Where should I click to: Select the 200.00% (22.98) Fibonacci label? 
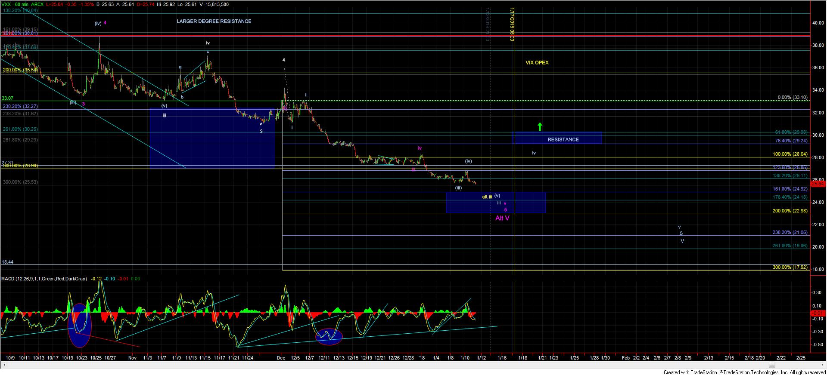pyautogui.click(x=790, y=211)
